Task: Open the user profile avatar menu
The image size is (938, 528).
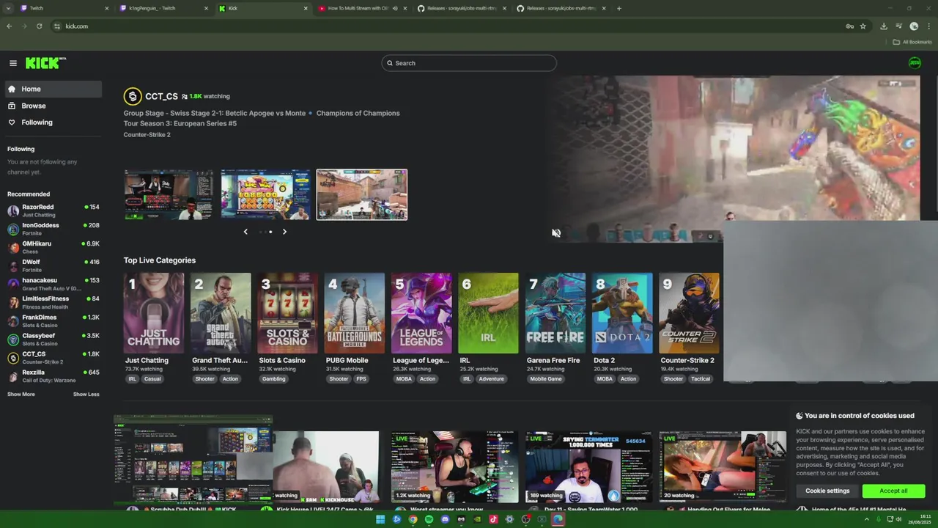Action: coord(915,63)
